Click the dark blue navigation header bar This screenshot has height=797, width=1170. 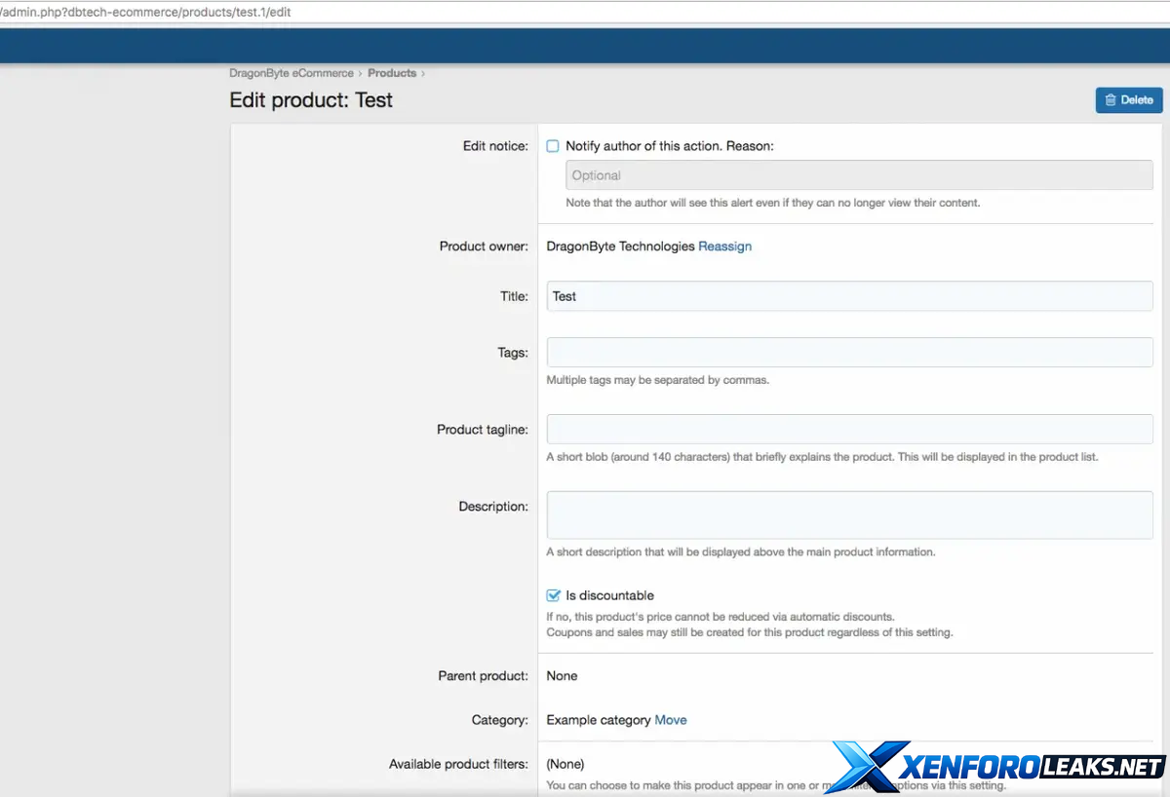[x=585, y=46]
